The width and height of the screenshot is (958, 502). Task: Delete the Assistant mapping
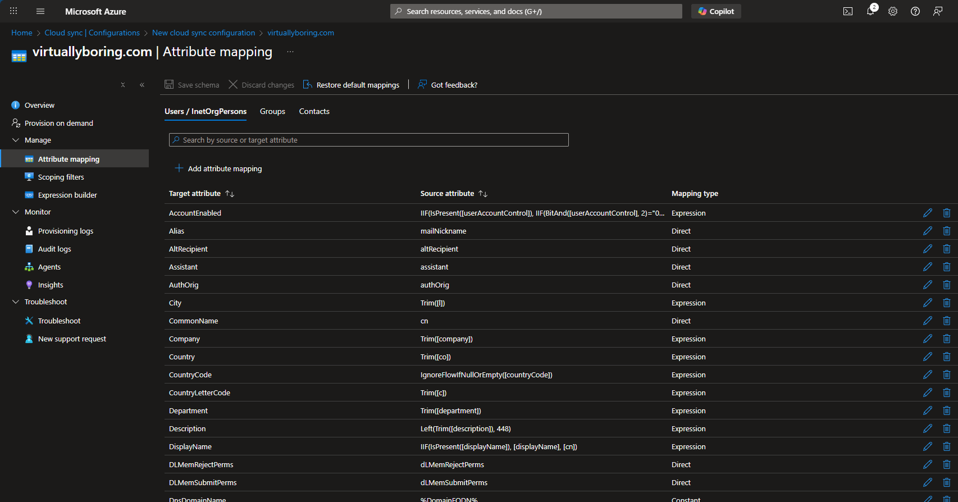click(947, 267)
